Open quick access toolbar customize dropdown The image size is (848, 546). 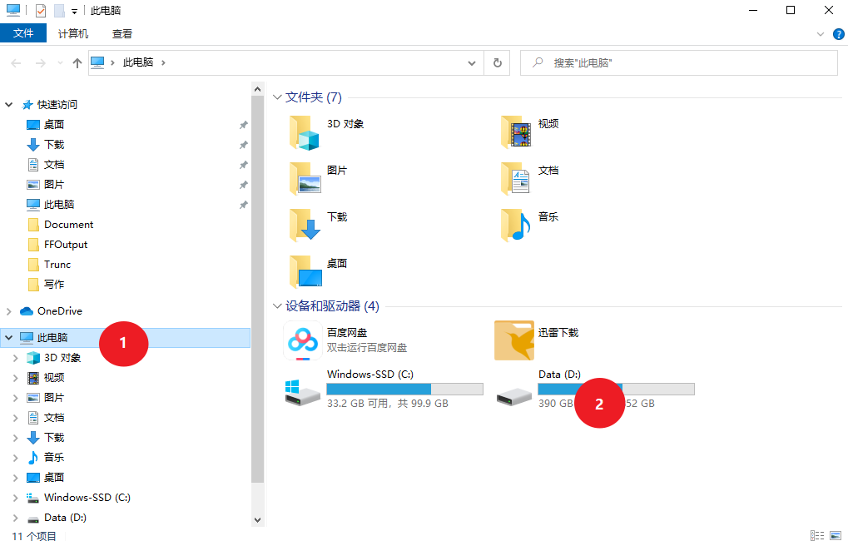pos(74,11)
